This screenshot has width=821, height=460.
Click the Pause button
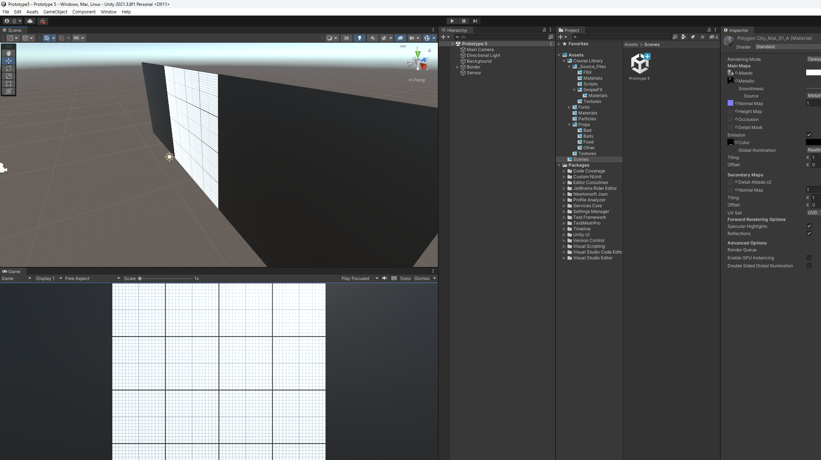pos(464,21)
